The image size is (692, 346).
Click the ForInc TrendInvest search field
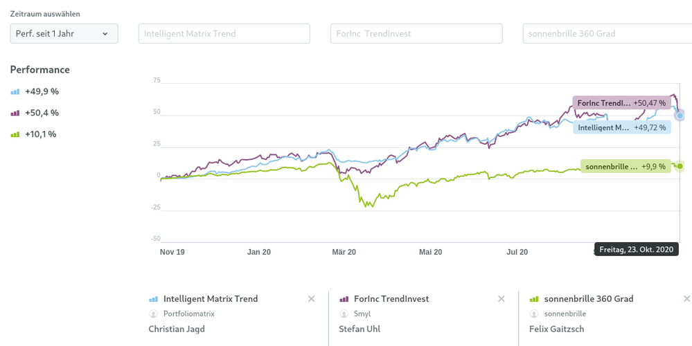tap(416, 34)
